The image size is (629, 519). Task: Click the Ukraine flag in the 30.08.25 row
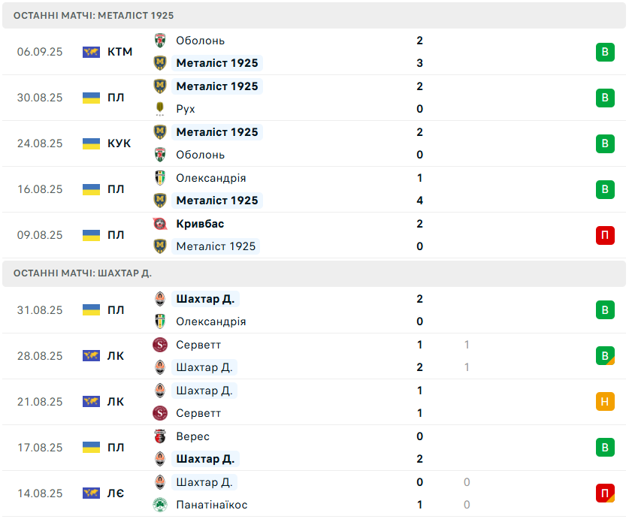tap(91, 98)
